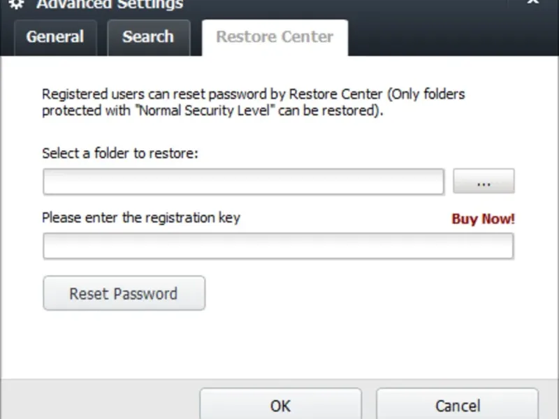Click the 'Please enter the registration key' label
Image resolution: width=559 pixels, height=419 pixels.
(141, 217)
